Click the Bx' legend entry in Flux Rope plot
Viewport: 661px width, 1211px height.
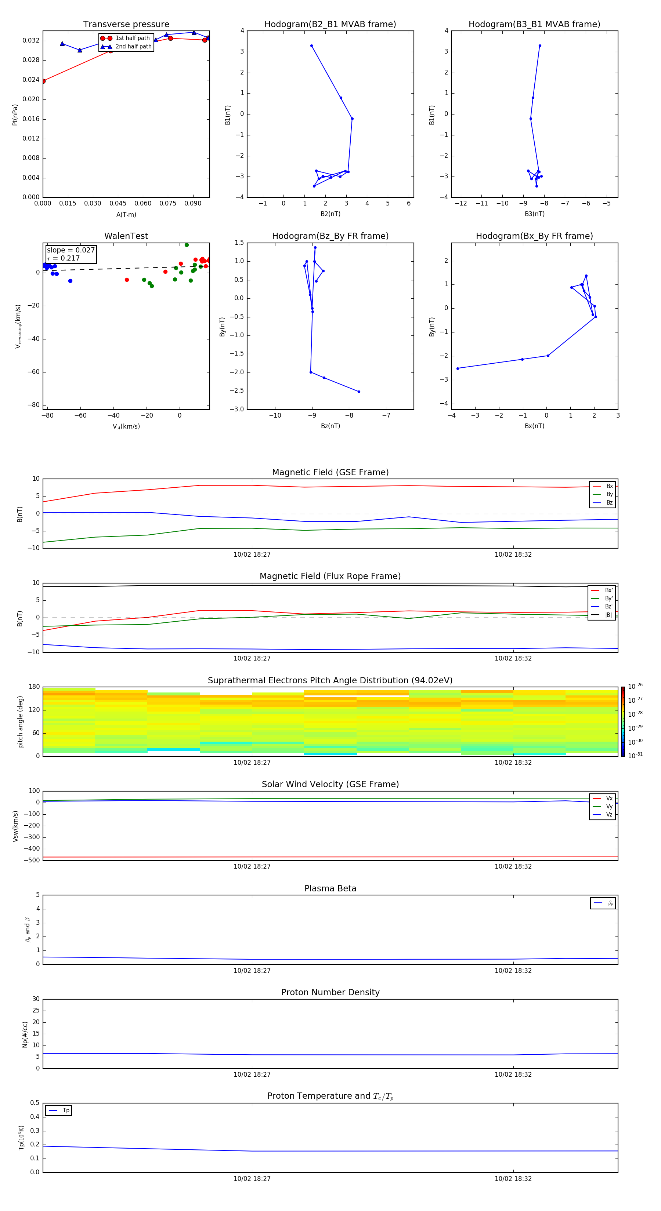coord(602,590)
